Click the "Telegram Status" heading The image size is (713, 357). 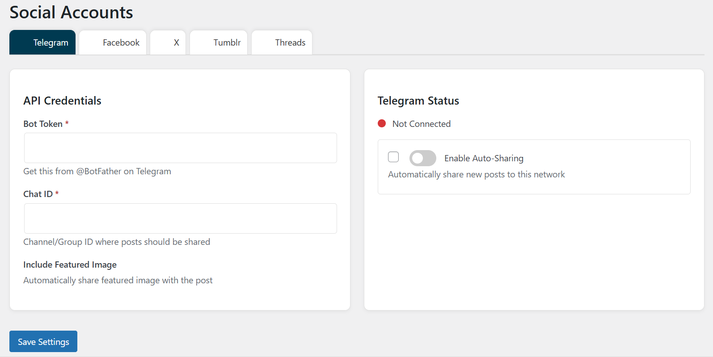[x=418, y=101]
